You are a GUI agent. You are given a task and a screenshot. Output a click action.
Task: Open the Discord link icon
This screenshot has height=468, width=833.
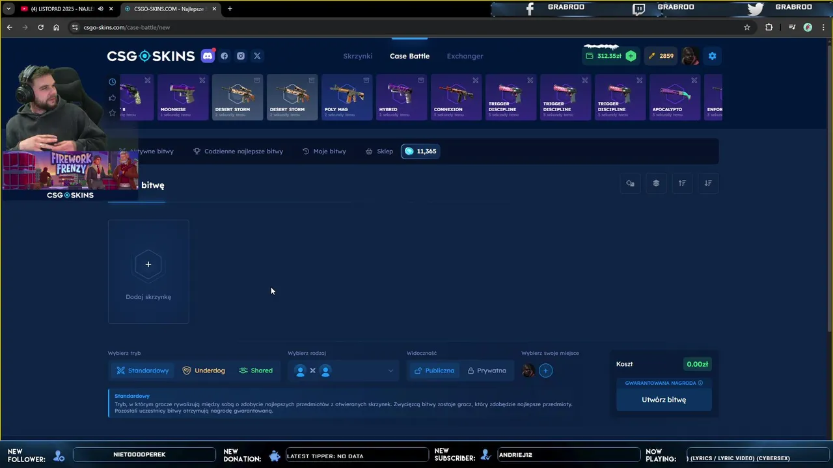pyautogui.click(x=208, y=56)
